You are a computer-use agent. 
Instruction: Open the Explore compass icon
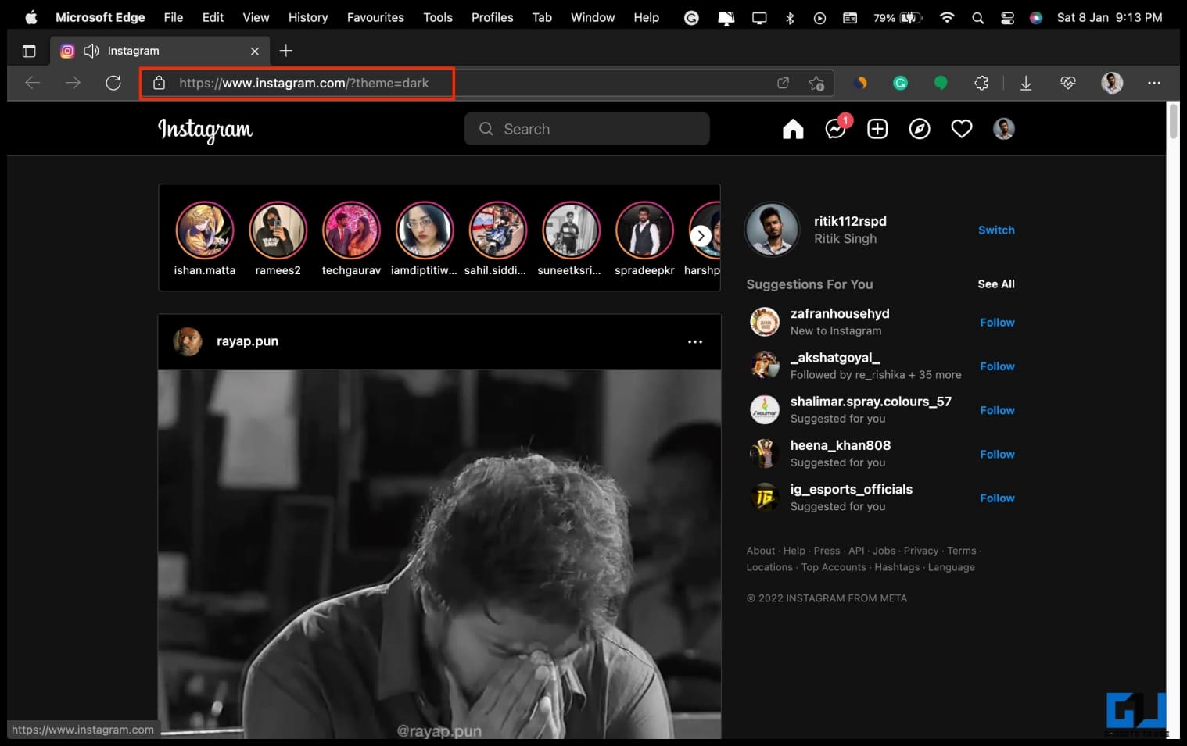pos(920,129)
